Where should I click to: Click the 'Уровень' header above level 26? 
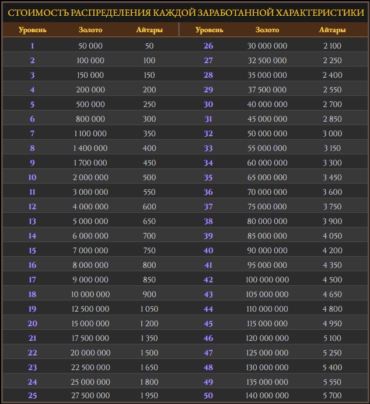(x=208, y=30)
